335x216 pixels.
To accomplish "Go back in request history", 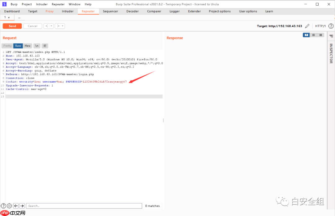I will tap(47, 26).
